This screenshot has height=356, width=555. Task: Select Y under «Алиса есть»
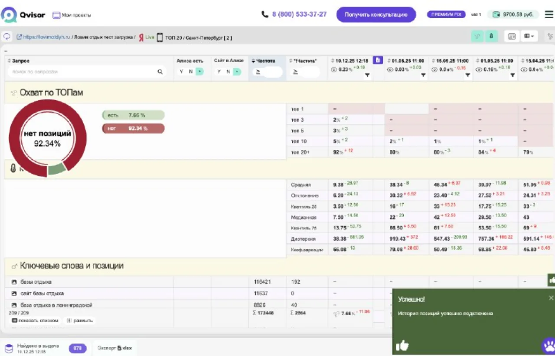coord(182,72)
